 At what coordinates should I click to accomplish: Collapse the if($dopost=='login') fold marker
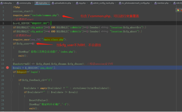(12, 72)
